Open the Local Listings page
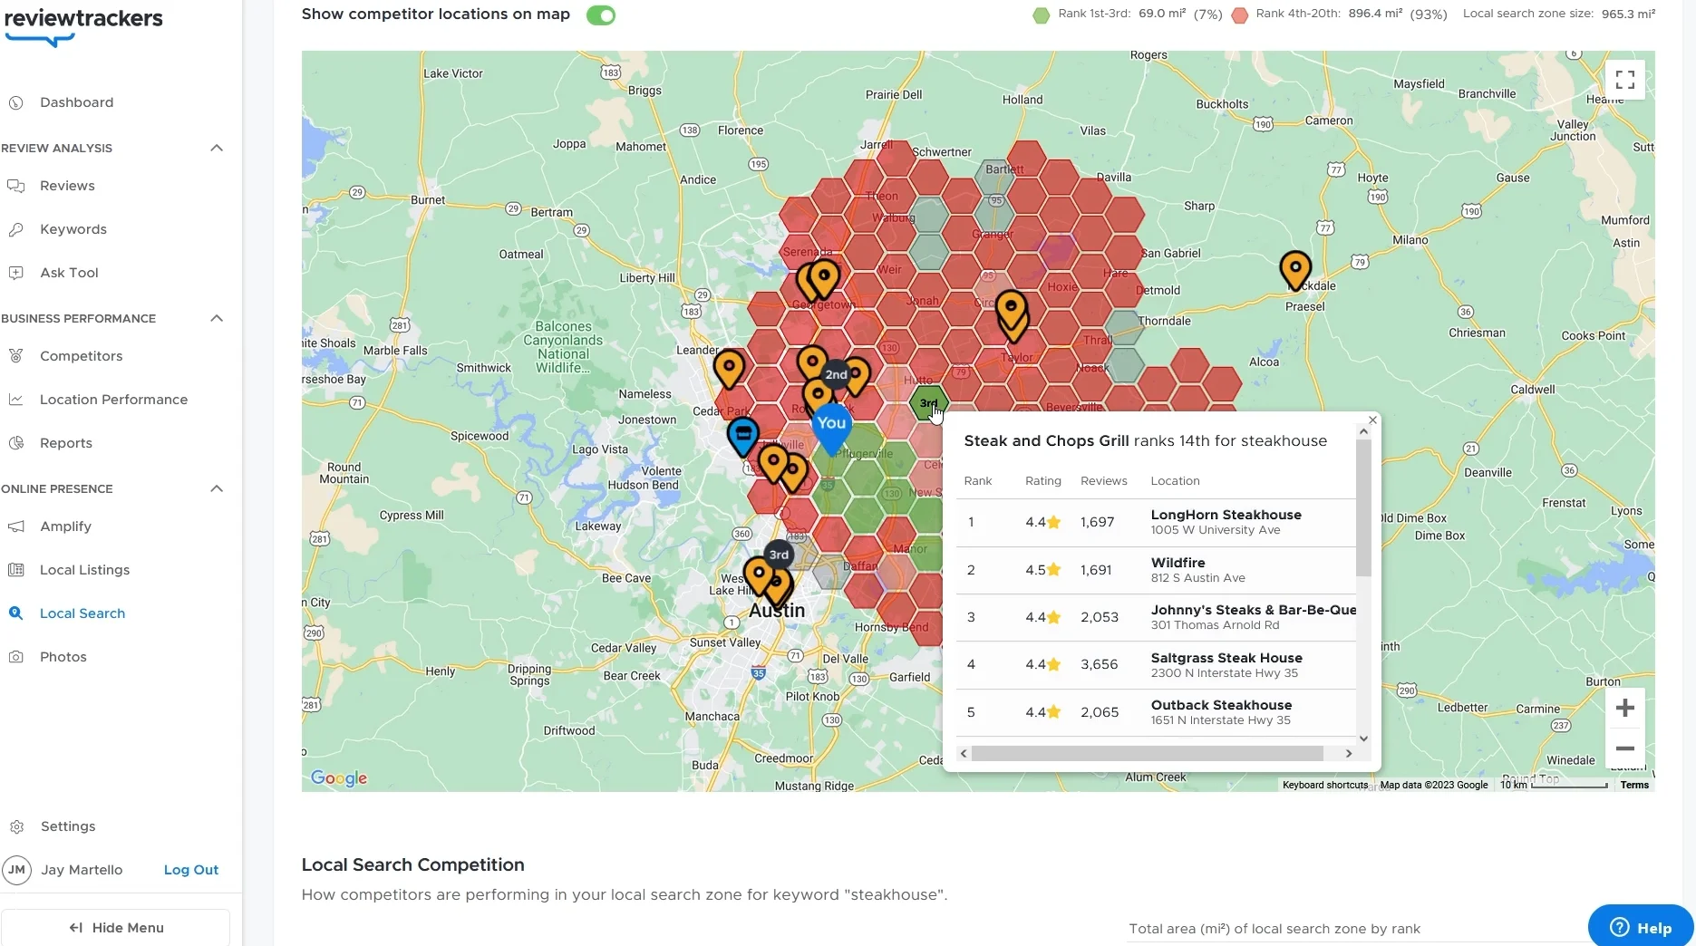The image size is (1696, 946). click(x=85, y=570)
